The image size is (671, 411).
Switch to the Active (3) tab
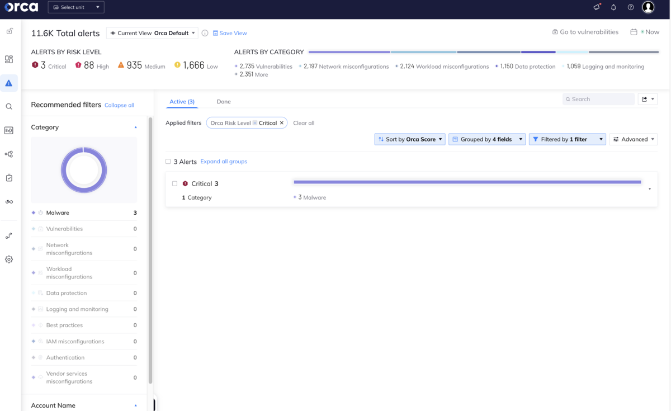click(182, 102)
